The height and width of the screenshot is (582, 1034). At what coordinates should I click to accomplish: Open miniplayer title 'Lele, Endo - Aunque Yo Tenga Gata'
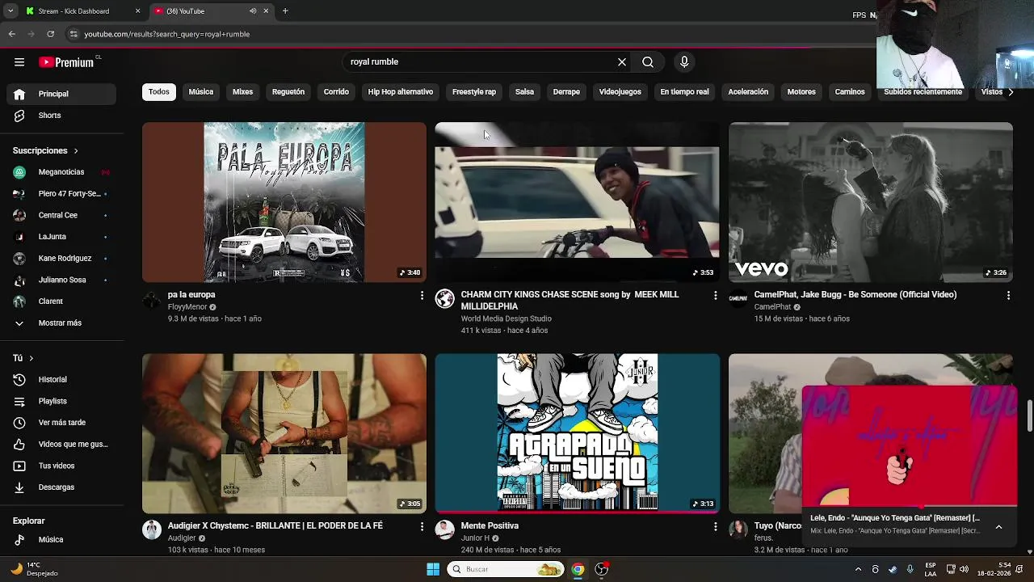tap(895, 518)
